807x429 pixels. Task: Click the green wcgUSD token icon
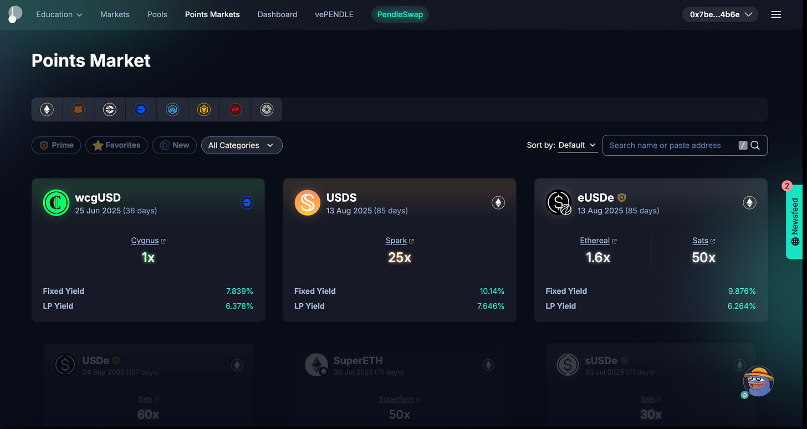click(56, 202)
